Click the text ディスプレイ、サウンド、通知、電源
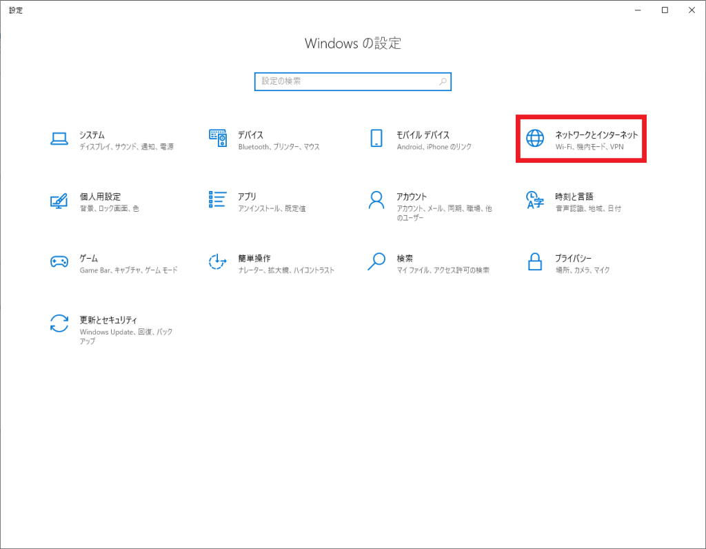The height and width of the screenshot is (549, 706). click(127, 147)
